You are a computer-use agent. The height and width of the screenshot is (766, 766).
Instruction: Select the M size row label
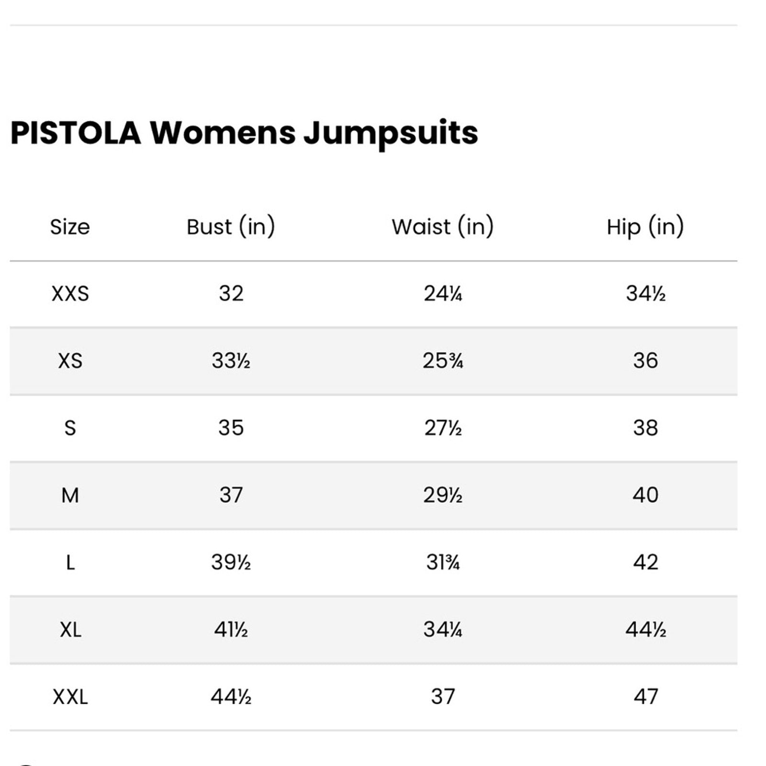(x=70, y=495)
